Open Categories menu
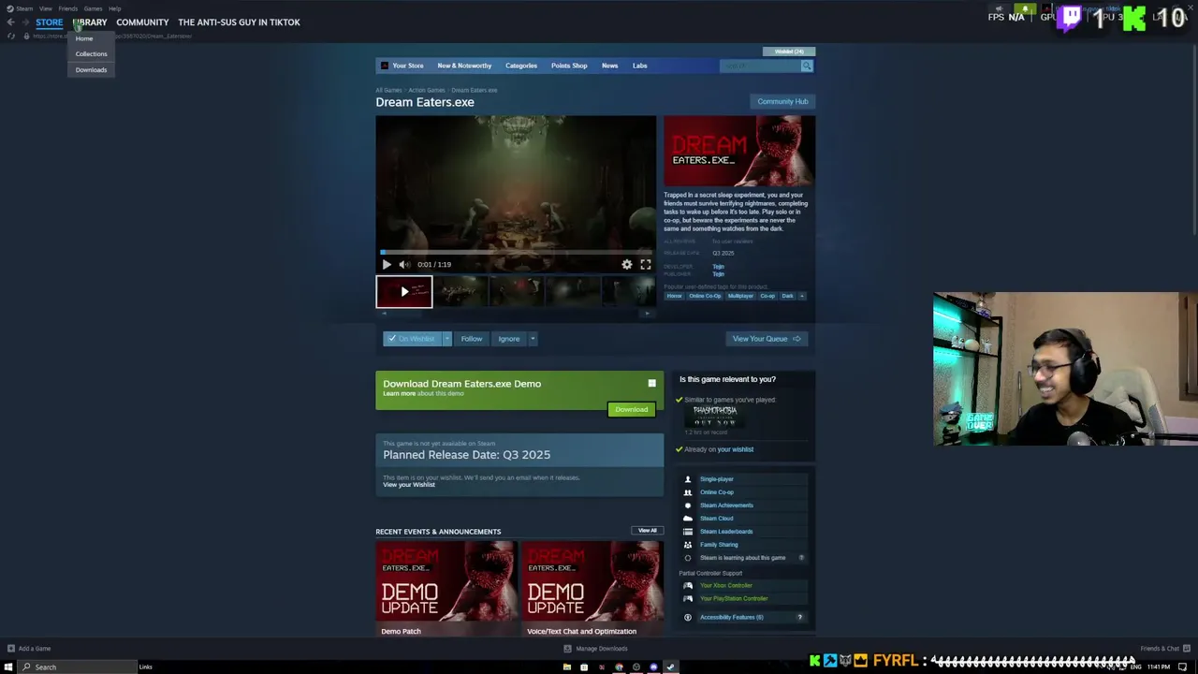The height and width of the screenshot is (674, 1198). pos(521,66)
